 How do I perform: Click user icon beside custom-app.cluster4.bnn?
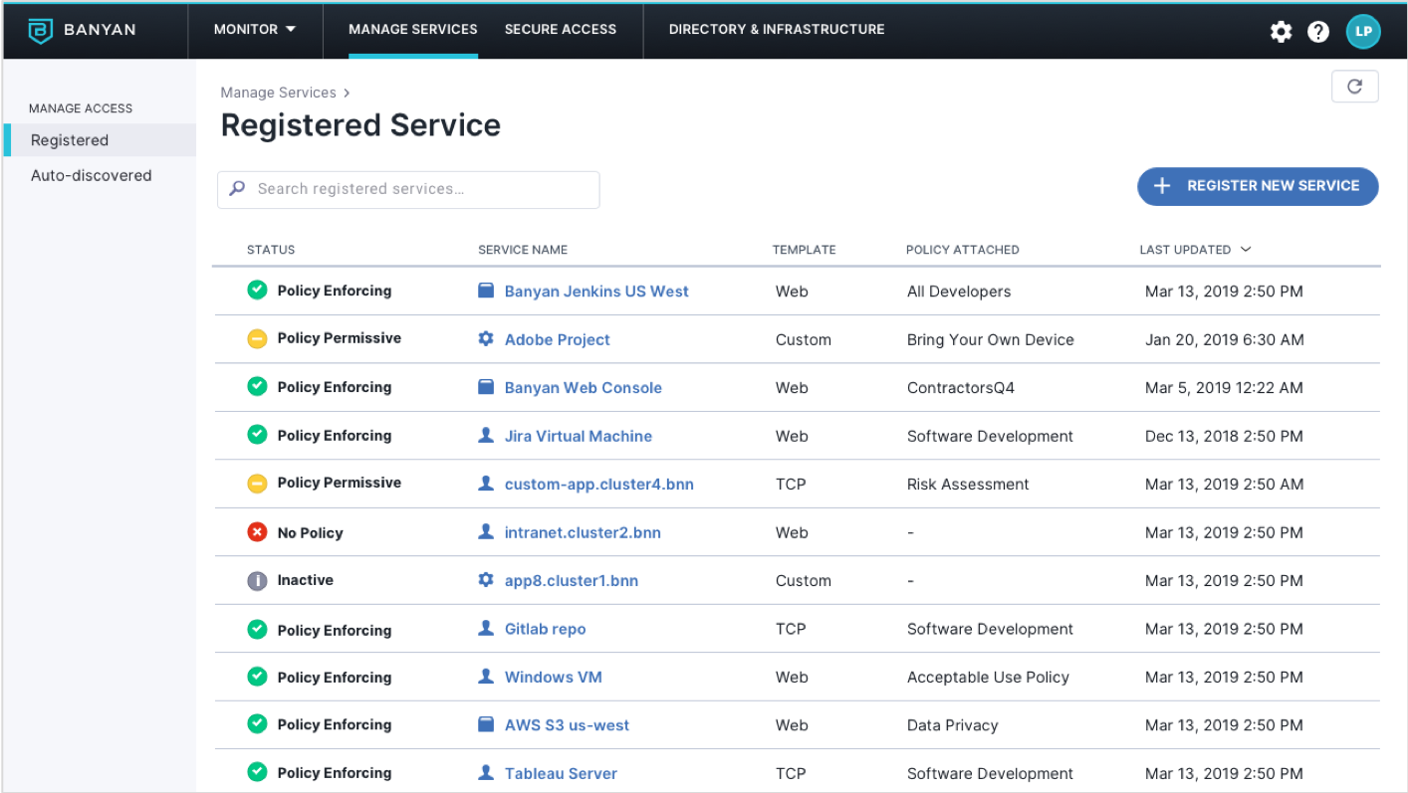[486, 484]
